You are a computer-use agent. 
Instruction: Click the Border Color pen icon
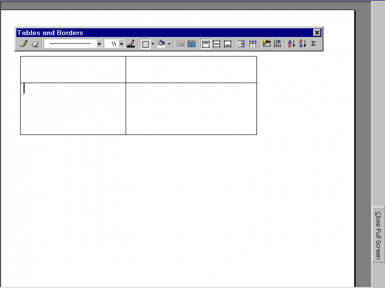(131, 44)
